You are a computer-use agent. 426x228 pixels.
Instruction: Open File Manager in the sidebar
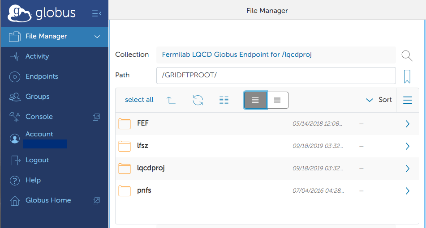click(x=54, y=37)
